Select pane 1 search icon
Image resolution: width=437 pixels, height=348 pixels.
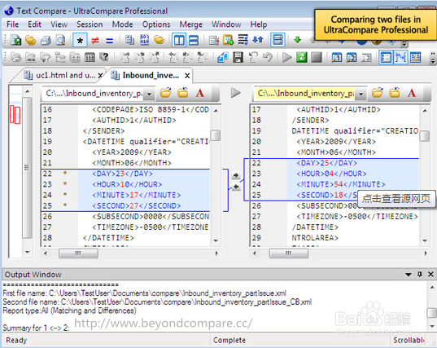pos(337,58)
